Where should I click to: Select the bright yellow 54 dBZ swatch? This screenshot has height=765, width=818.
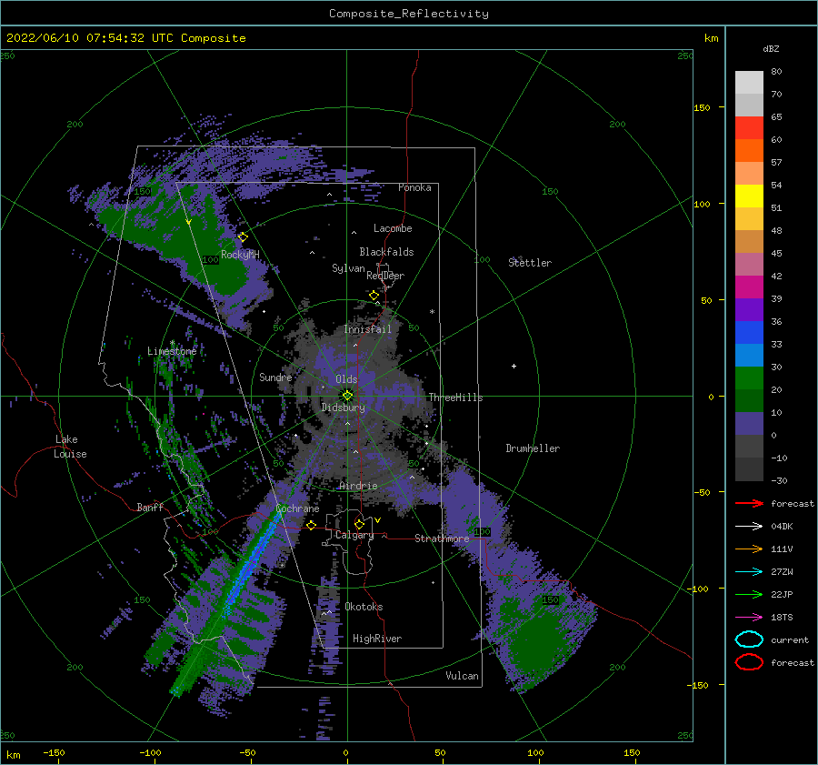pos(749,196)
